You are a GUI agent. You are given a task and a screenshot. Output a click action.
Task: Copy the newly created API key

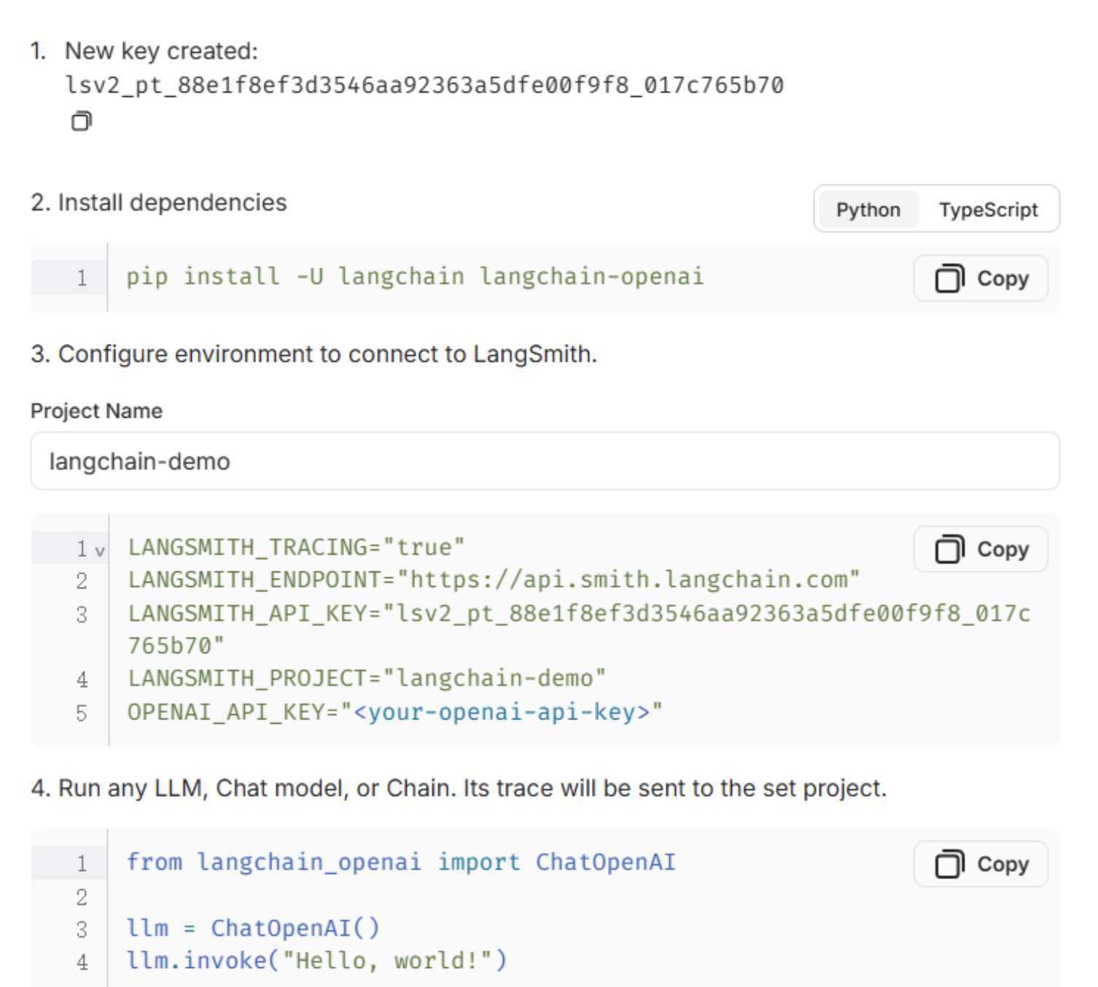click(82, 120)
